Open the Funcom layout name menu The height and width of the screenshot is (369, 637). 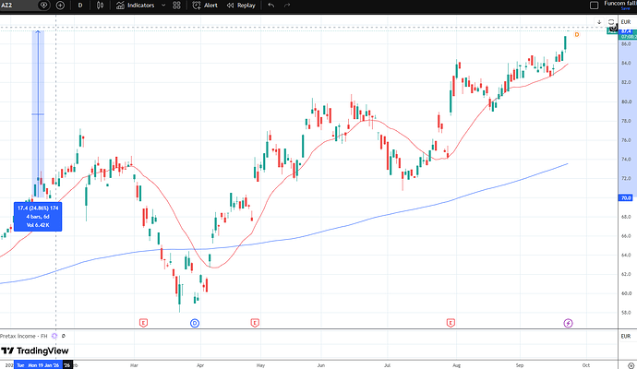(620, 4)
